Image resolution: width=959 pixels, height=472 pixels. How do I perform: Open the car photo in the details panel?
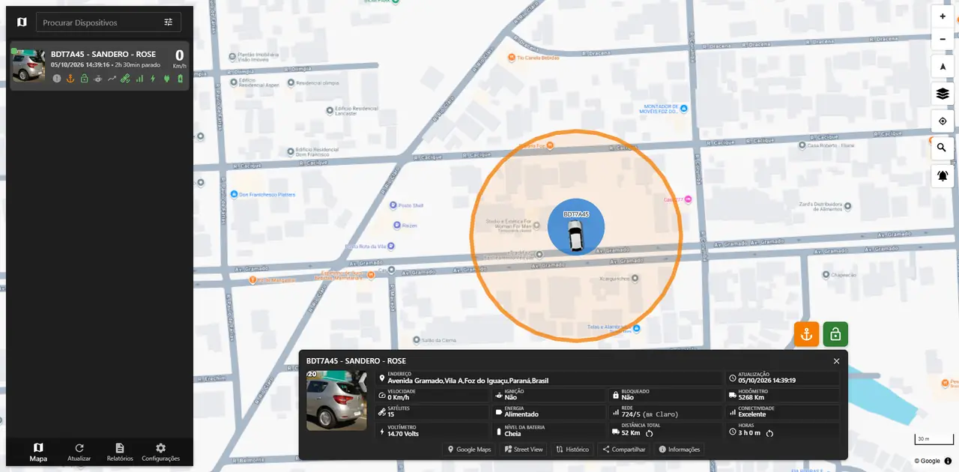click(336, 401)
